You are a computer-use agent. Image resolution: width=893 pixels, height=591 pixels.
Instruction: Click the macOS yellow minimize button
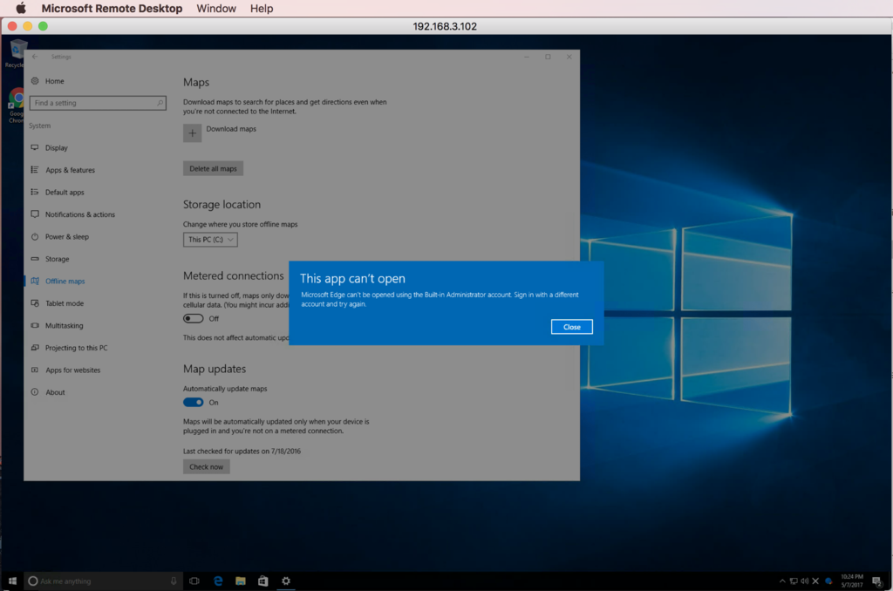(x=27, y=25)
